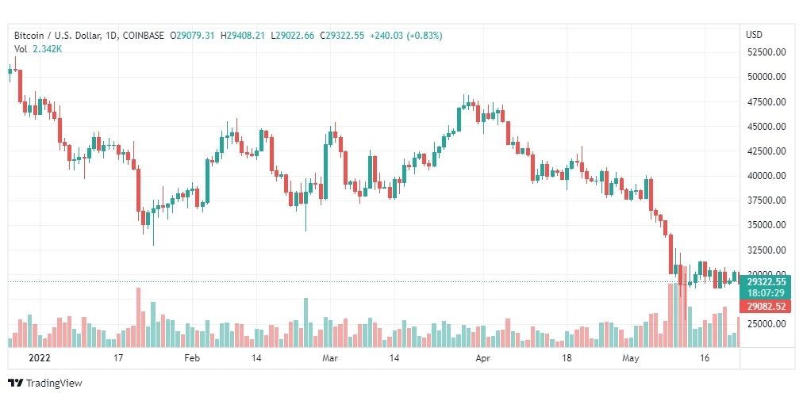
Task: Click the 16 date marker on time axis
Action: pos(705,358)
